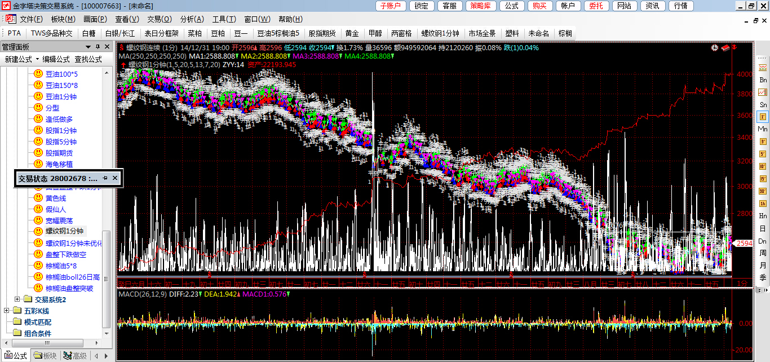Click the red chip icon above the chart
The height and width of the screenshot is (362, 770).
726,48
